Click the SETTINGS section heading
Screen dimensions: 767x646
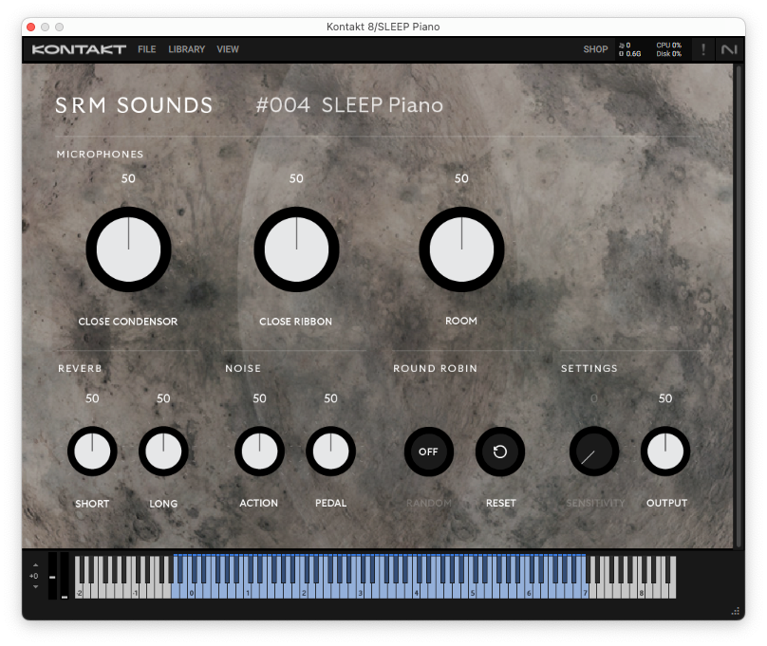click(x=589, y=368)
